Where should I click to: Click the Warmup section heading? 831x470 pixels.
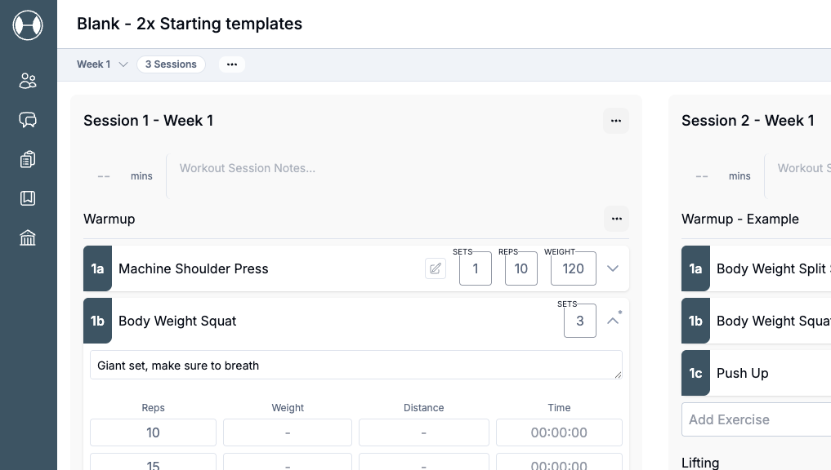(x=109, y=219)
